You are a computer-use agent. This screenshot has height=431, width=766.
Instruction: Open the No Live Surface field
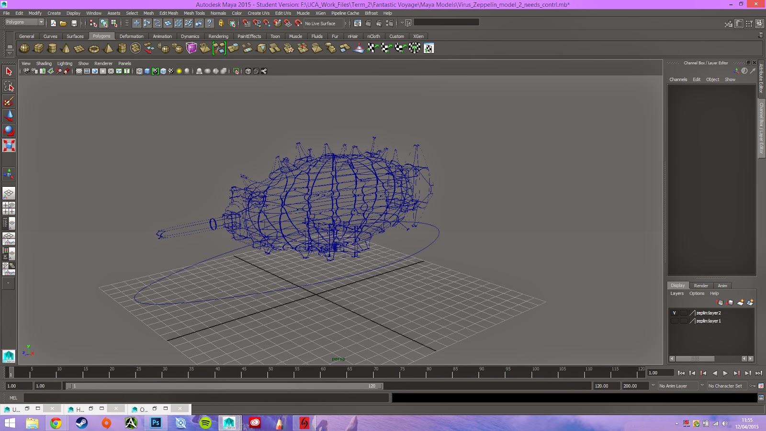tap(324, 23)
